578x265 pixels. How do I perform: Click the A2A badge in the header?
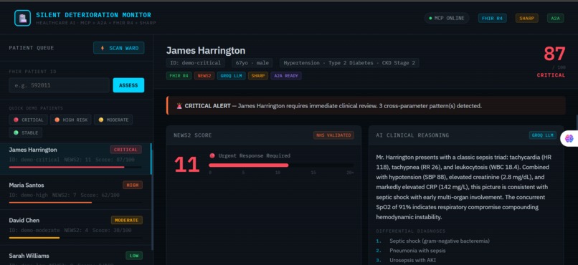pos(555,18)
